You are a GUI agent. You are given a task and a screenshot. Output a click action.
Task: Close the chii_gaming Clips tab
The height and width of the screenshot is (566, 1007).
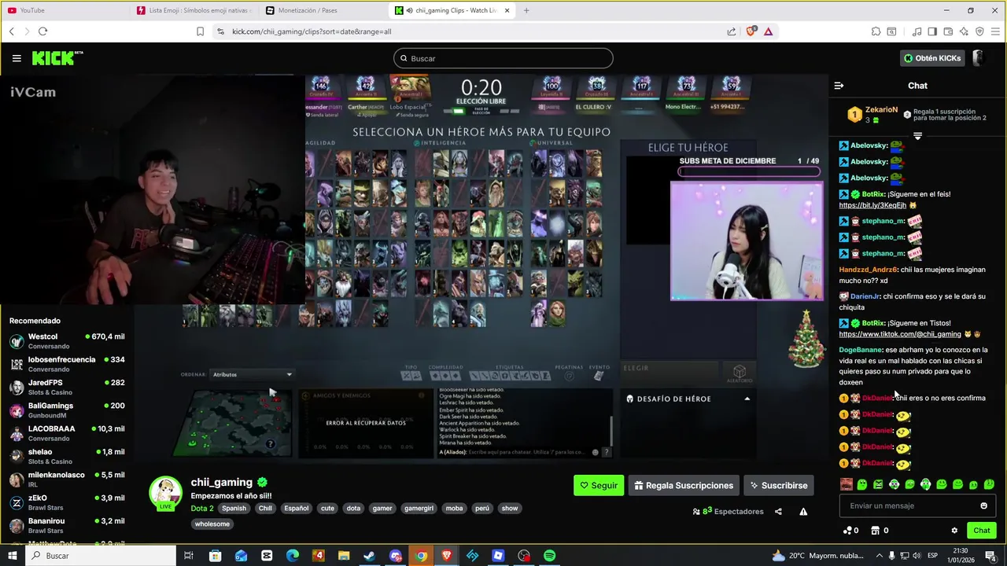(507, 10)
